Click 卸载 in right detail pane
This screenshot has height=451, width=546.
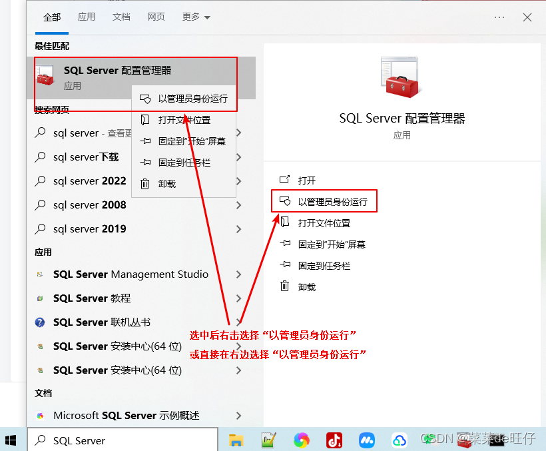[307, 287]
